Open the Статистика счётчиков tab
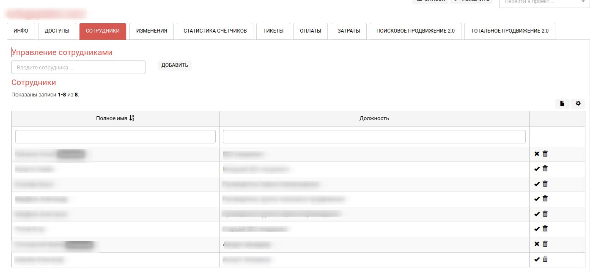 215,31
